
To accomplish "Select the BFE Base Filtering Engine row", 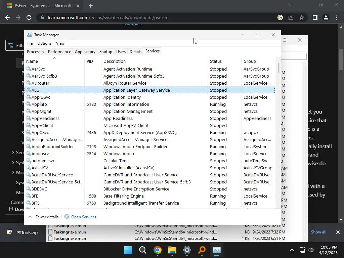I will 149,196.
